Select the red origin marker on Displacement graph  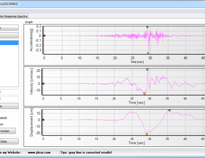click(43, 120)
